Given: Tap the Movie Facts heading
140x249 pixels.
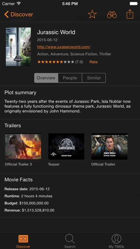Looking at the screenshot, I should click(x=19, y=180).
